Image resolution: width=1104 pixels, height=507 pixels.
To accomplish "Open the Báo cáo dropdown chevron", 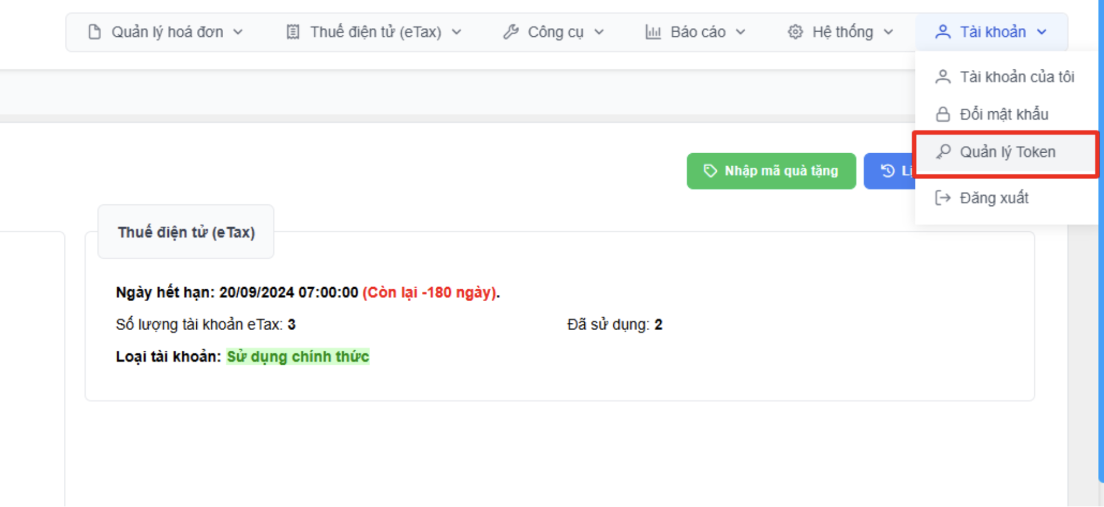I will 740,32.
